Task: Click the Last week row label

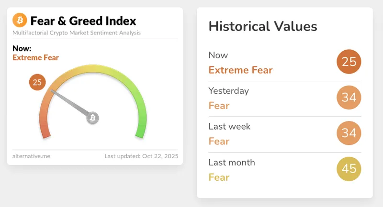Action: (x=229, y=127)
